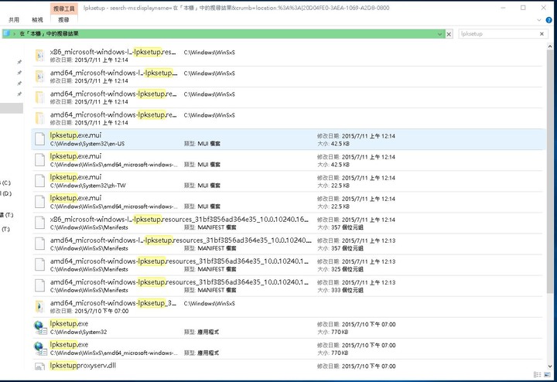Click the lpksetup.exe application icon in System32
The width and height of the screenshot is (557, 382).
coord(40,328)
